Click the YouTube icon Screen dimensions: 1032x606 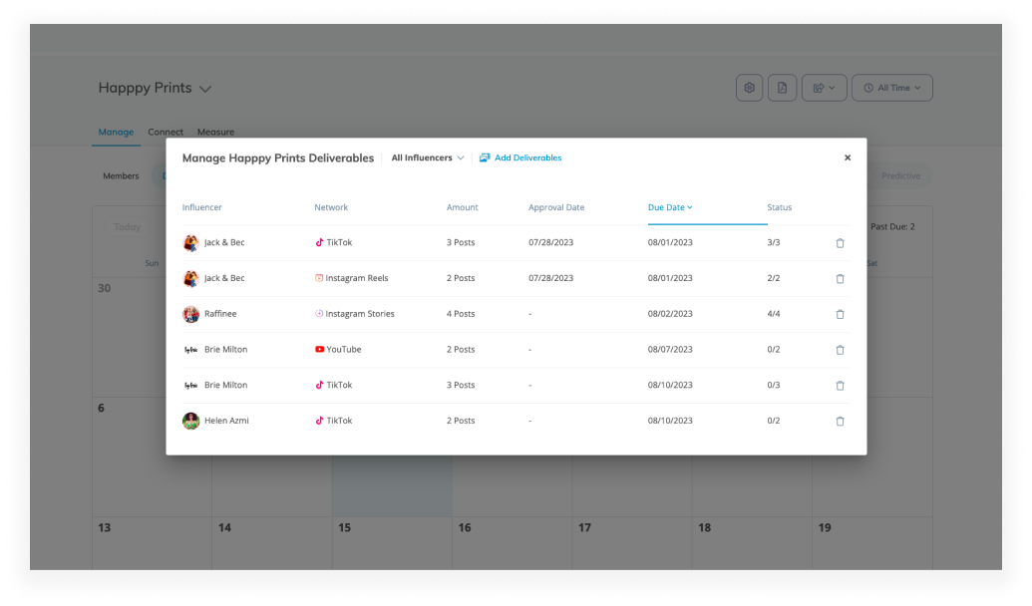[x=319, y=350]
